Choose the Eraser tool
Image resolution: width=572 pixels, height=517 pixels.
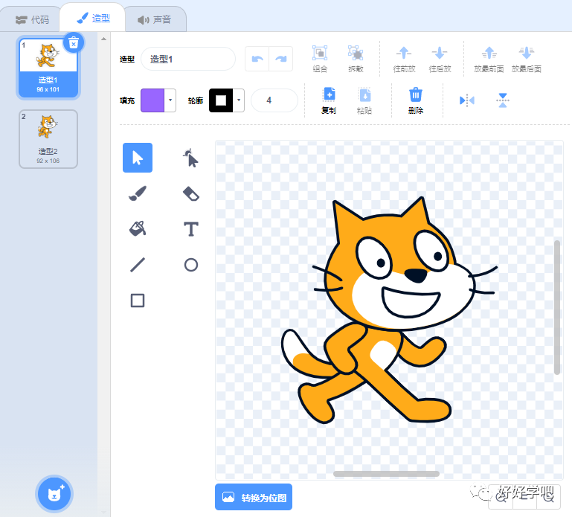tap(190, 193)
